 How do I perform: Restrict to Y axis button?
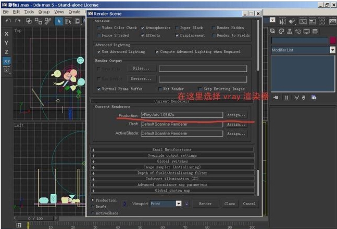tap(7, 43)
